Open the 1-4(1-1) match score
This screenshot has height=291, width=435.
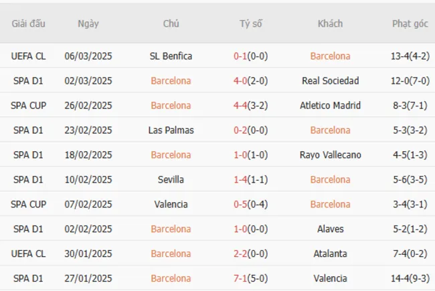click(x=251, y=180)
